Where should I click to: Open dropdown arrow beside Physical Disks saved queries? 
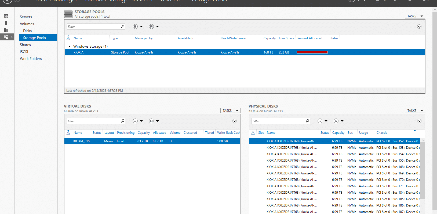point(342,121)
